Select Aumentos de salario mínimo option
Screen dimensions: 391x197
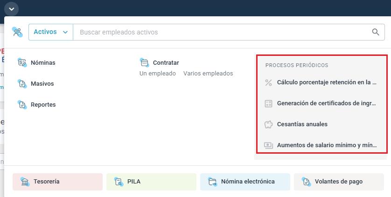[x=326, y=145]
